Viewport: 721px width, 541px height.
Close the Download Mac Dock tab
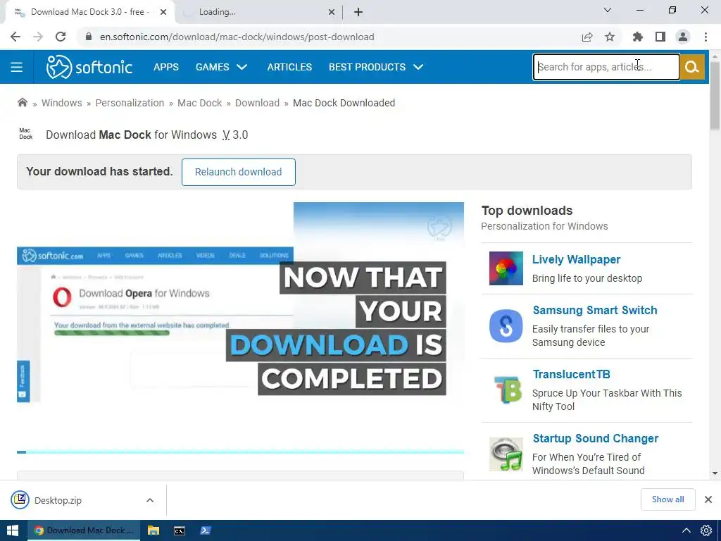pos(163,12)
